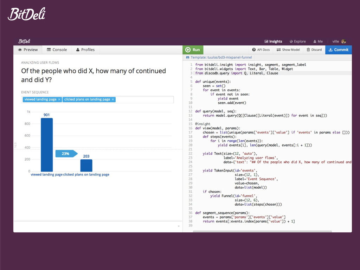
Task: Click the small BitDeli logo in app header
Action: pos(24,41)
